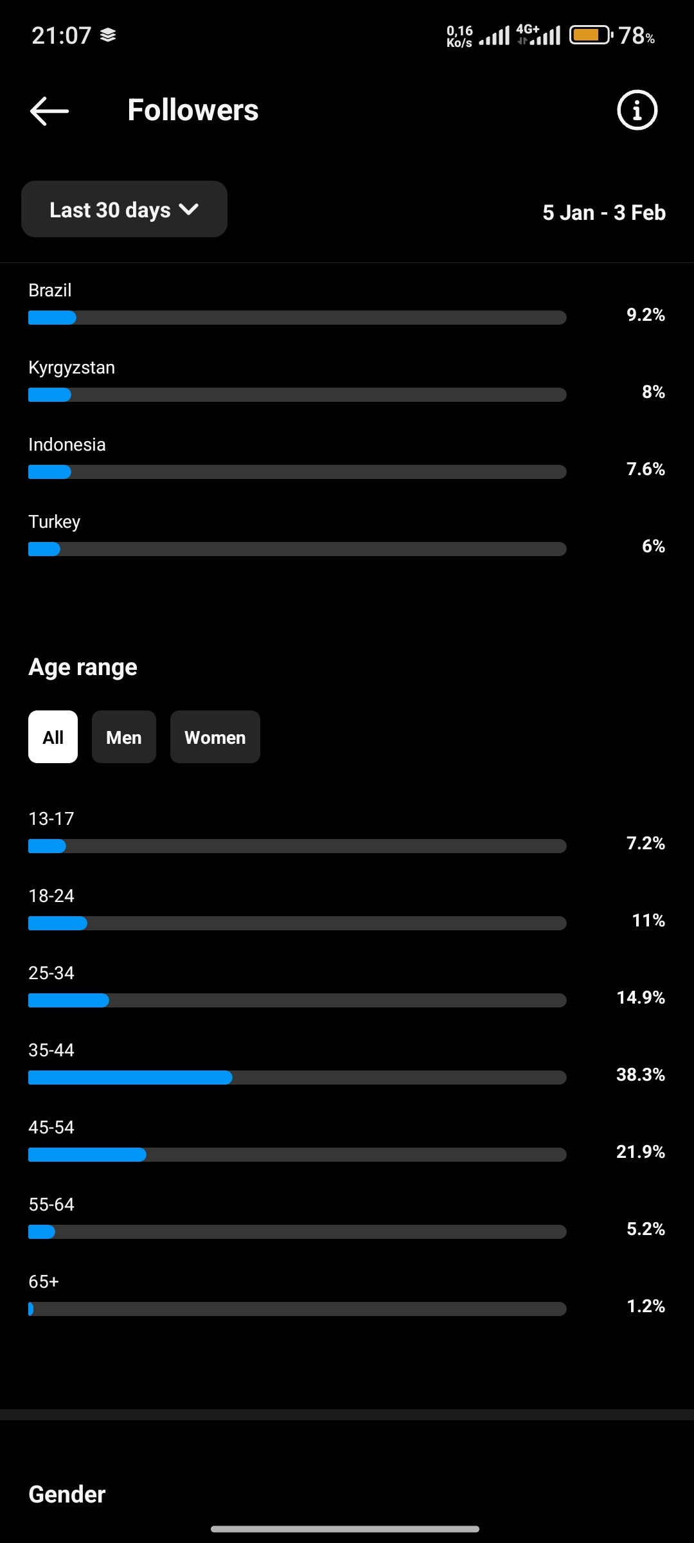Tap the Turkey country label
Viewport: 694px width, 1543px height.
point(55,521)
